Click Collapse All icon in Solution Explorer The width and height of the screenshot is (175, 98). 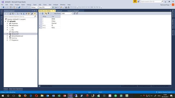pos(26,14)
